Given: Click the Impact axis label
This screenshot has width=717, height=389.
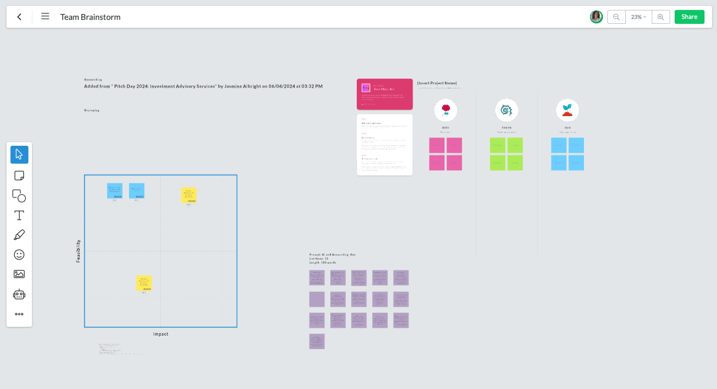Looking at the screenshot, I should click(x=161, y=334).
